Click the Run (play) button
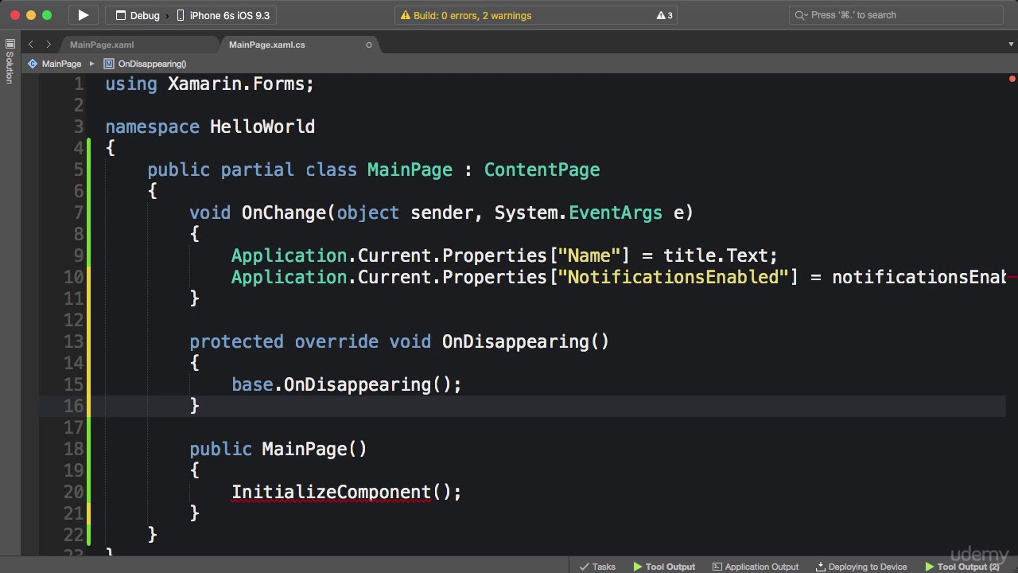This screenshot has width=1018, height=573. coord(83,15)
